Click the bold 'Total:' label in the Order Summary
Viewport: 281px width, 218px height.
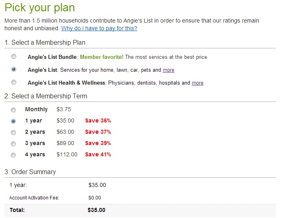[17, 210]
